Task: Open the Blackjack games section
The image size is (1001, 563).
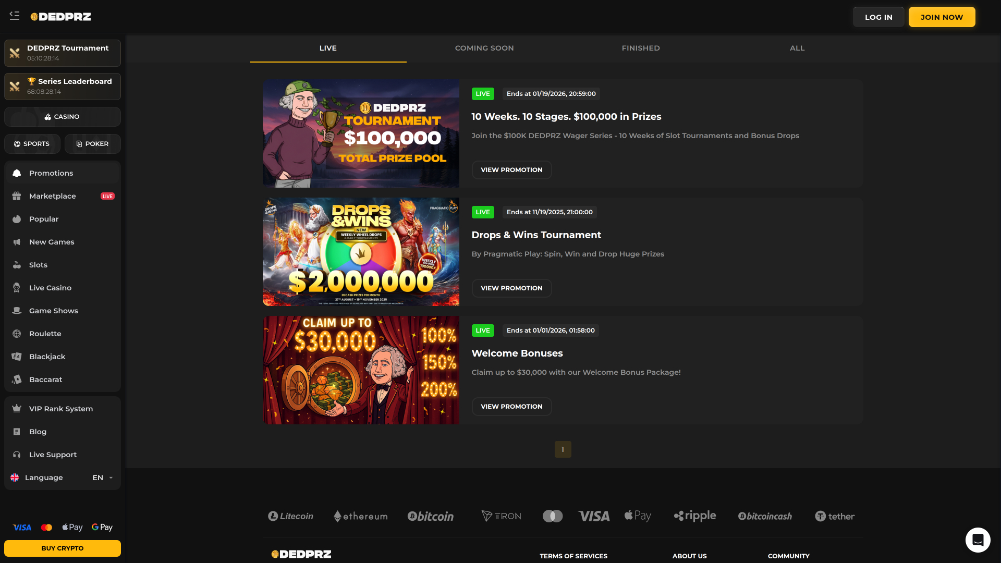Action: [47, 357]
